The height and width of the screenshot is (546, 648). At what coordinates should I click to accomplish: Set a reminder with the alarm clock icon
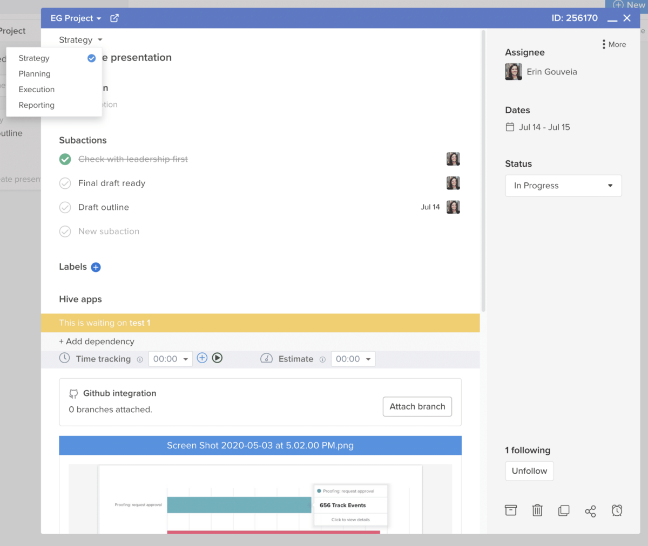click(x=617, y=510)
